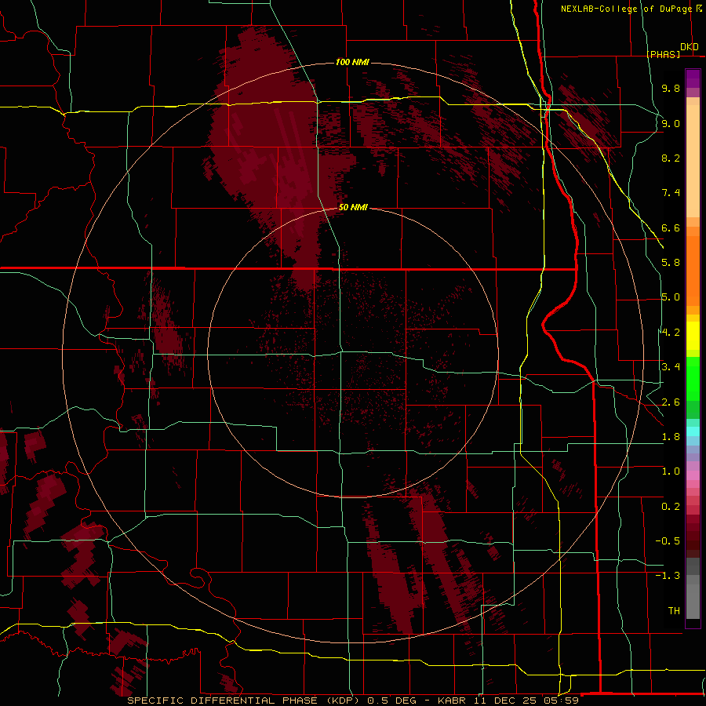The width and height of the screenshot is (706, 706).
Task: Click the 9.0 value on the scale
Action: 671,123
